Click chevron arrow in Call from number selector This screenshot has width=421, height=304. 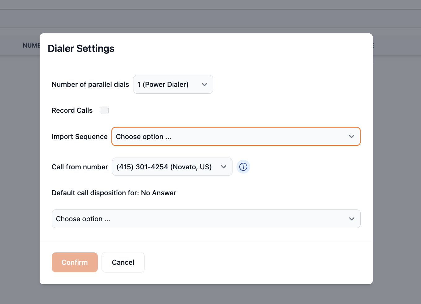coord(224,167)
